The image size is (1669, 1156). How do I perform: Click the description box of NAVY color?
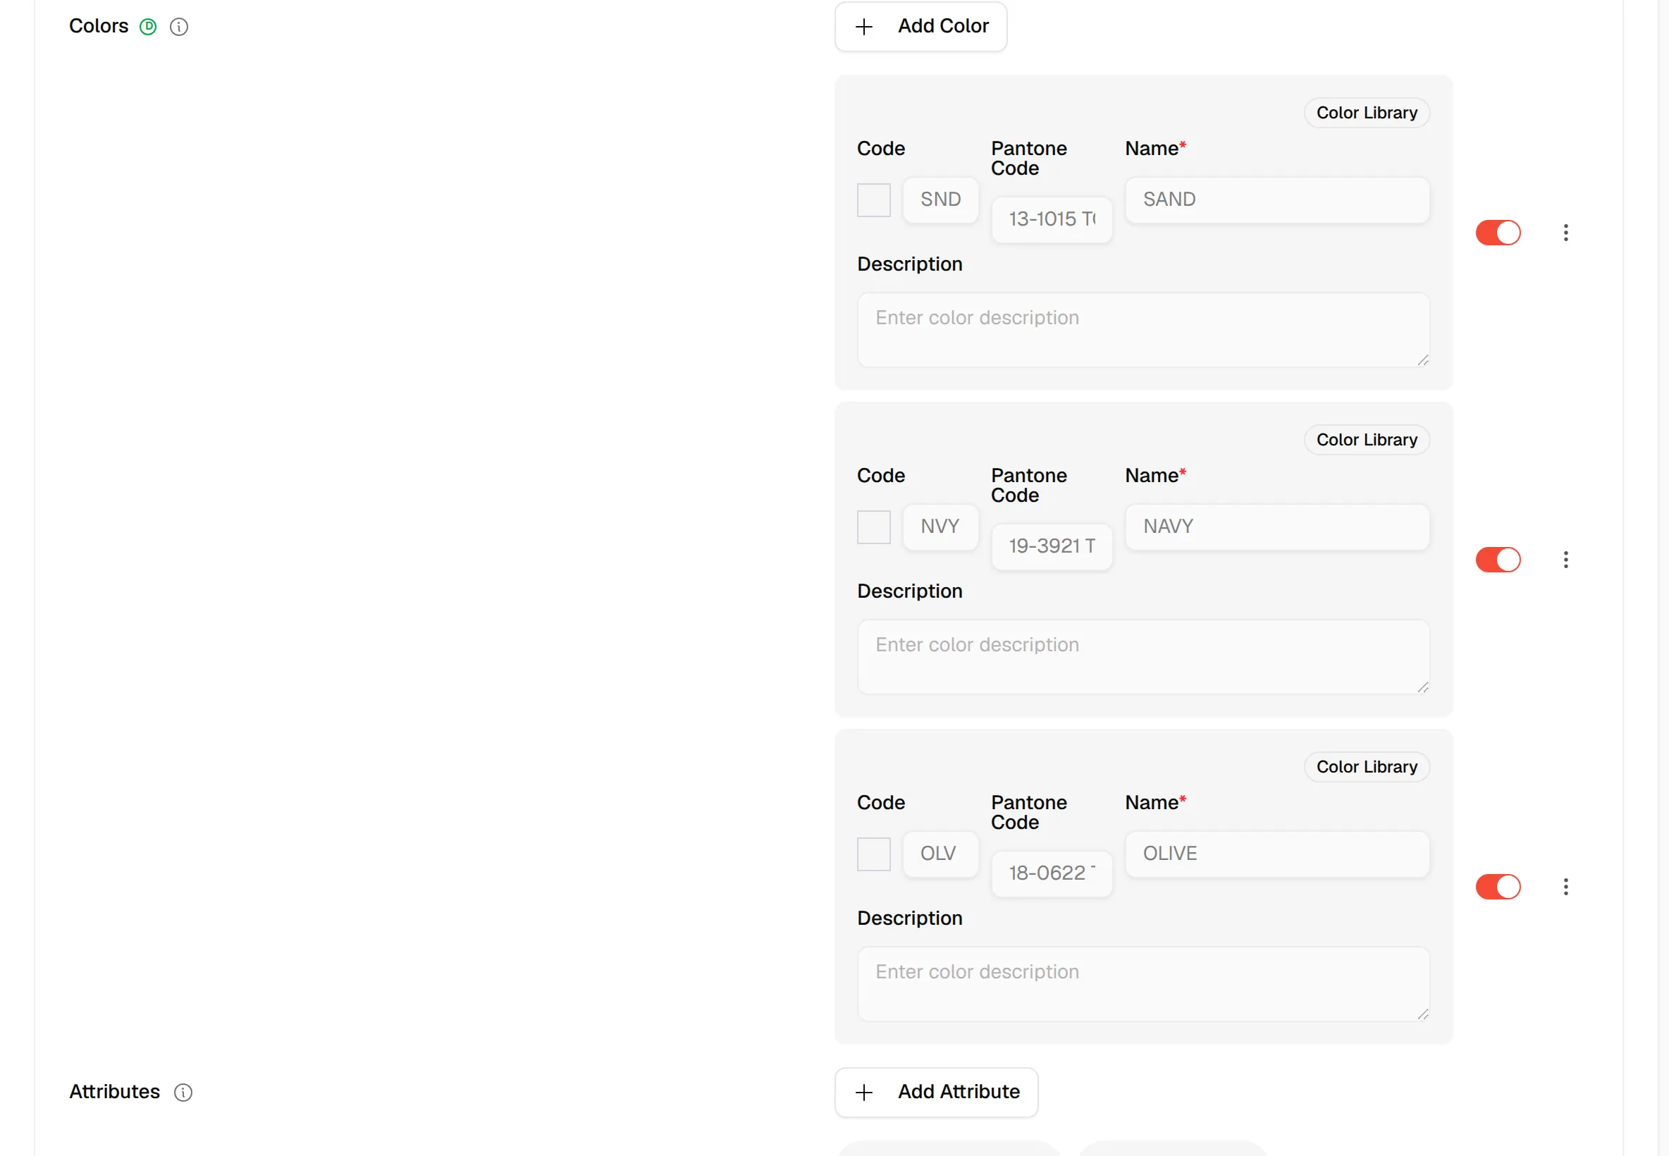tap(1143, 657)
